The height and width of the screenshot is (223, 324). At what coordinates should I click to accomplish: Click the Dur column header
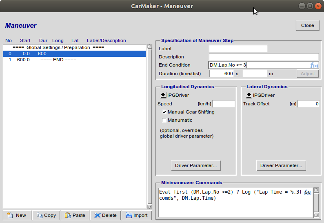click(x=43, y=40)
